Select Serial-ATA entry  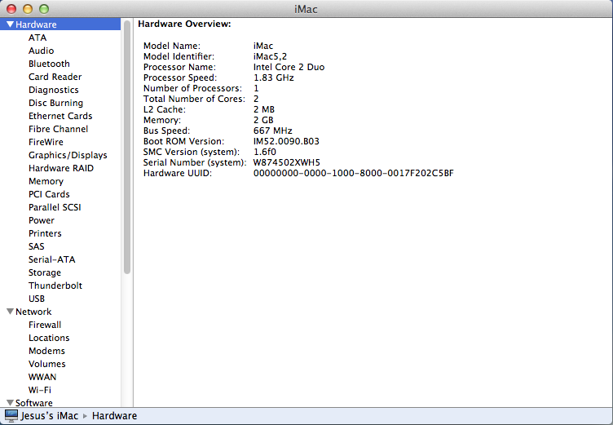[51, 259]
